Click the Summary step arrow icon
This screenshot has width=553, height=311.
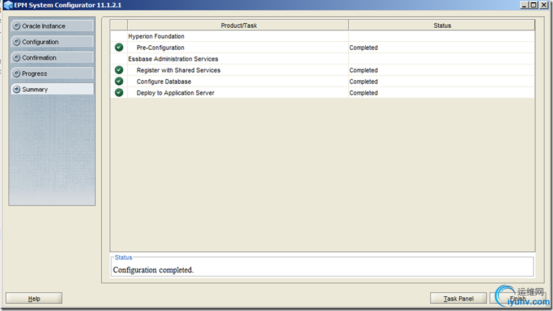(16, 89)
